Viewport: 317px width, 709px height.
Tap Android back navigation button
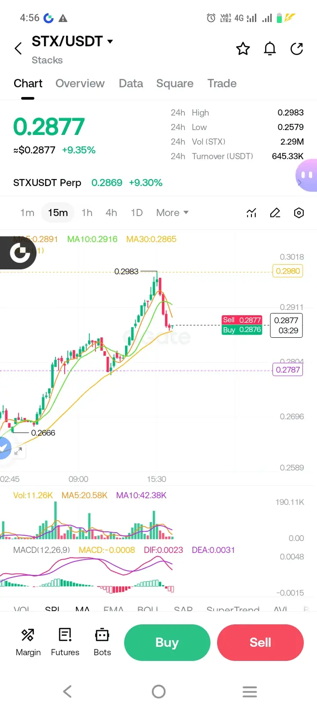[x=67, y=691]
